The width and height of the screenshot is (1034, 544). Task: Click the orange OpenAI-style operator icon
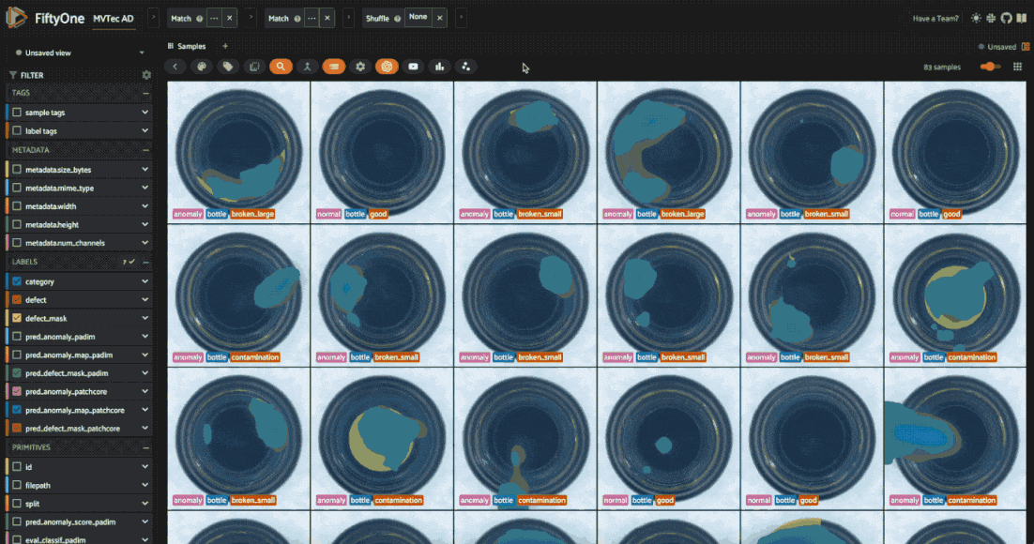point(388,67)
